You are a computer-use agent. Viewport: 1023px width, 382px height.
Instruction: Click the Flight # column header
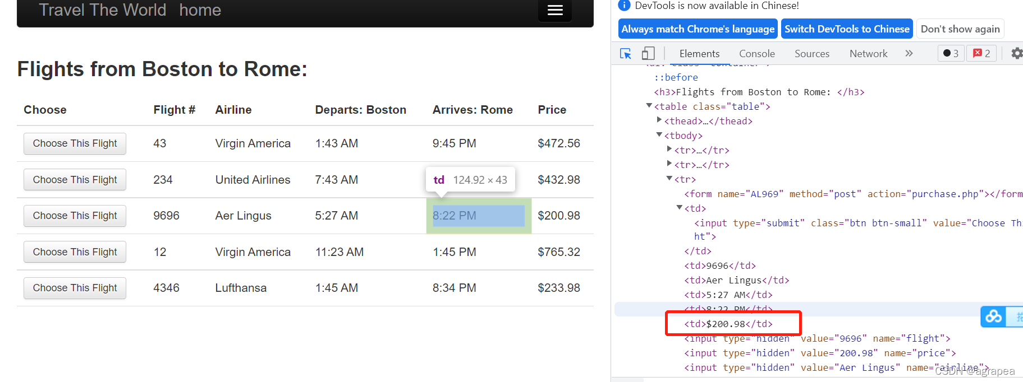175,110
